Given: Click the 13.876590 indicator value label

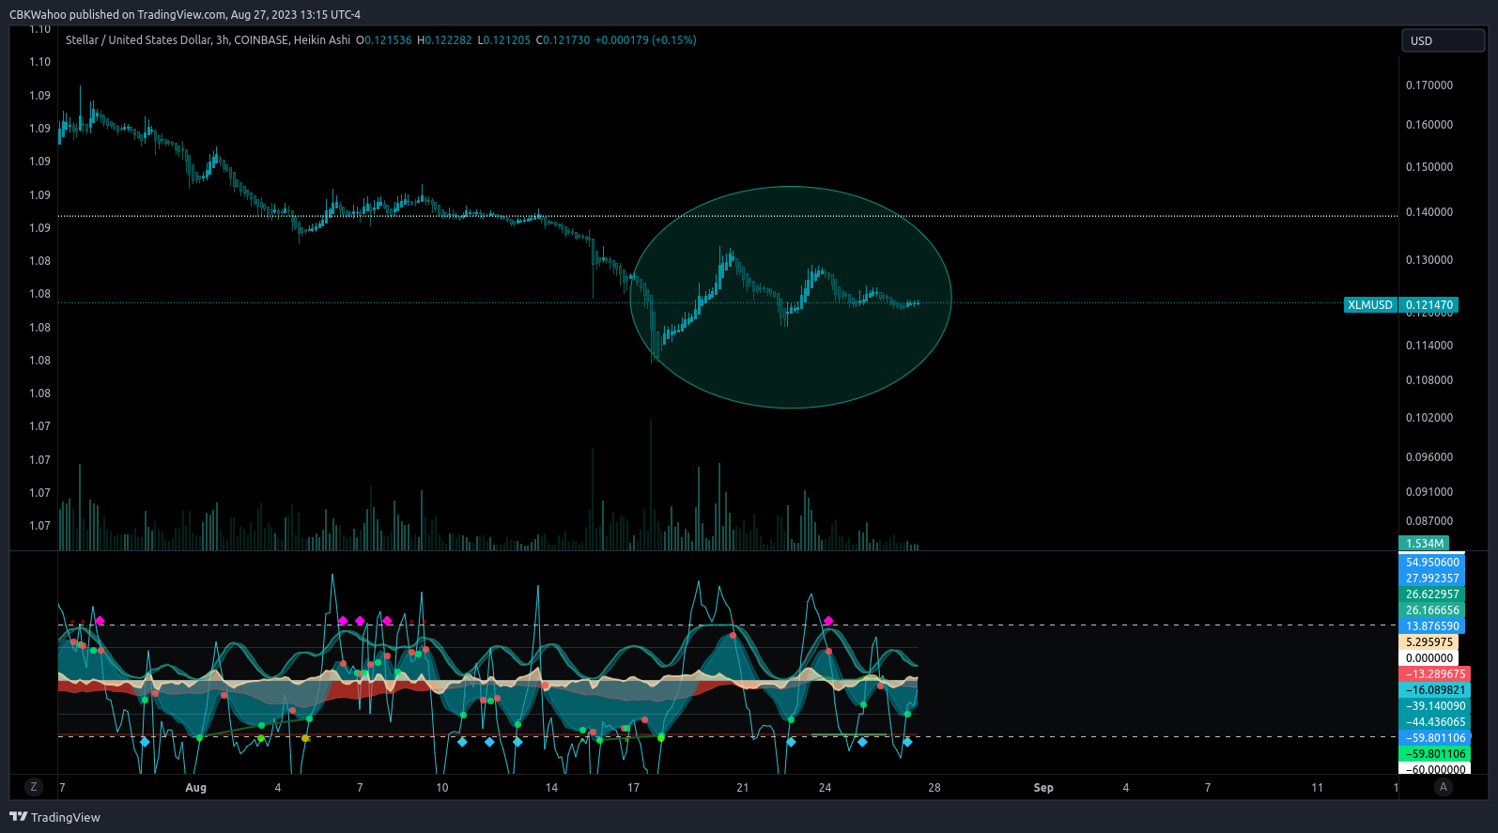Looking at the screenshot, I should tap(1432, 626).
